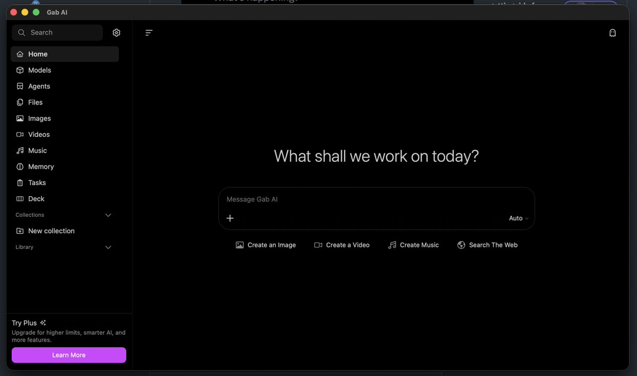637x376 pixels.
Task: Click the plus attach icon in message box
Action: click(x=230, y=218)
